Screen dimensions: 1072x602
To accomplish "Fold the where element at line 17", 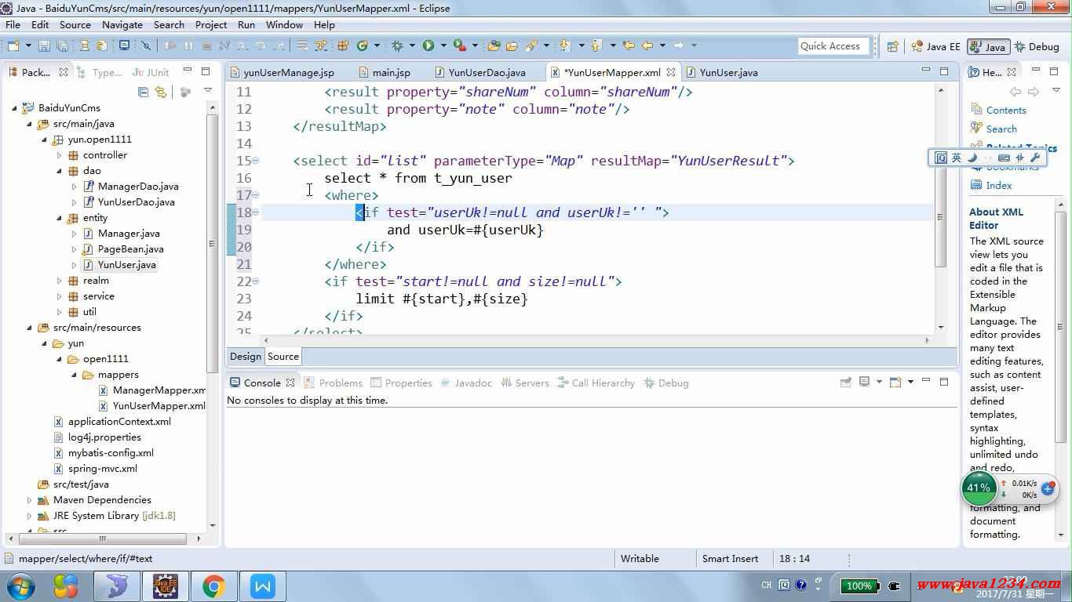I will tap(256, 195).
